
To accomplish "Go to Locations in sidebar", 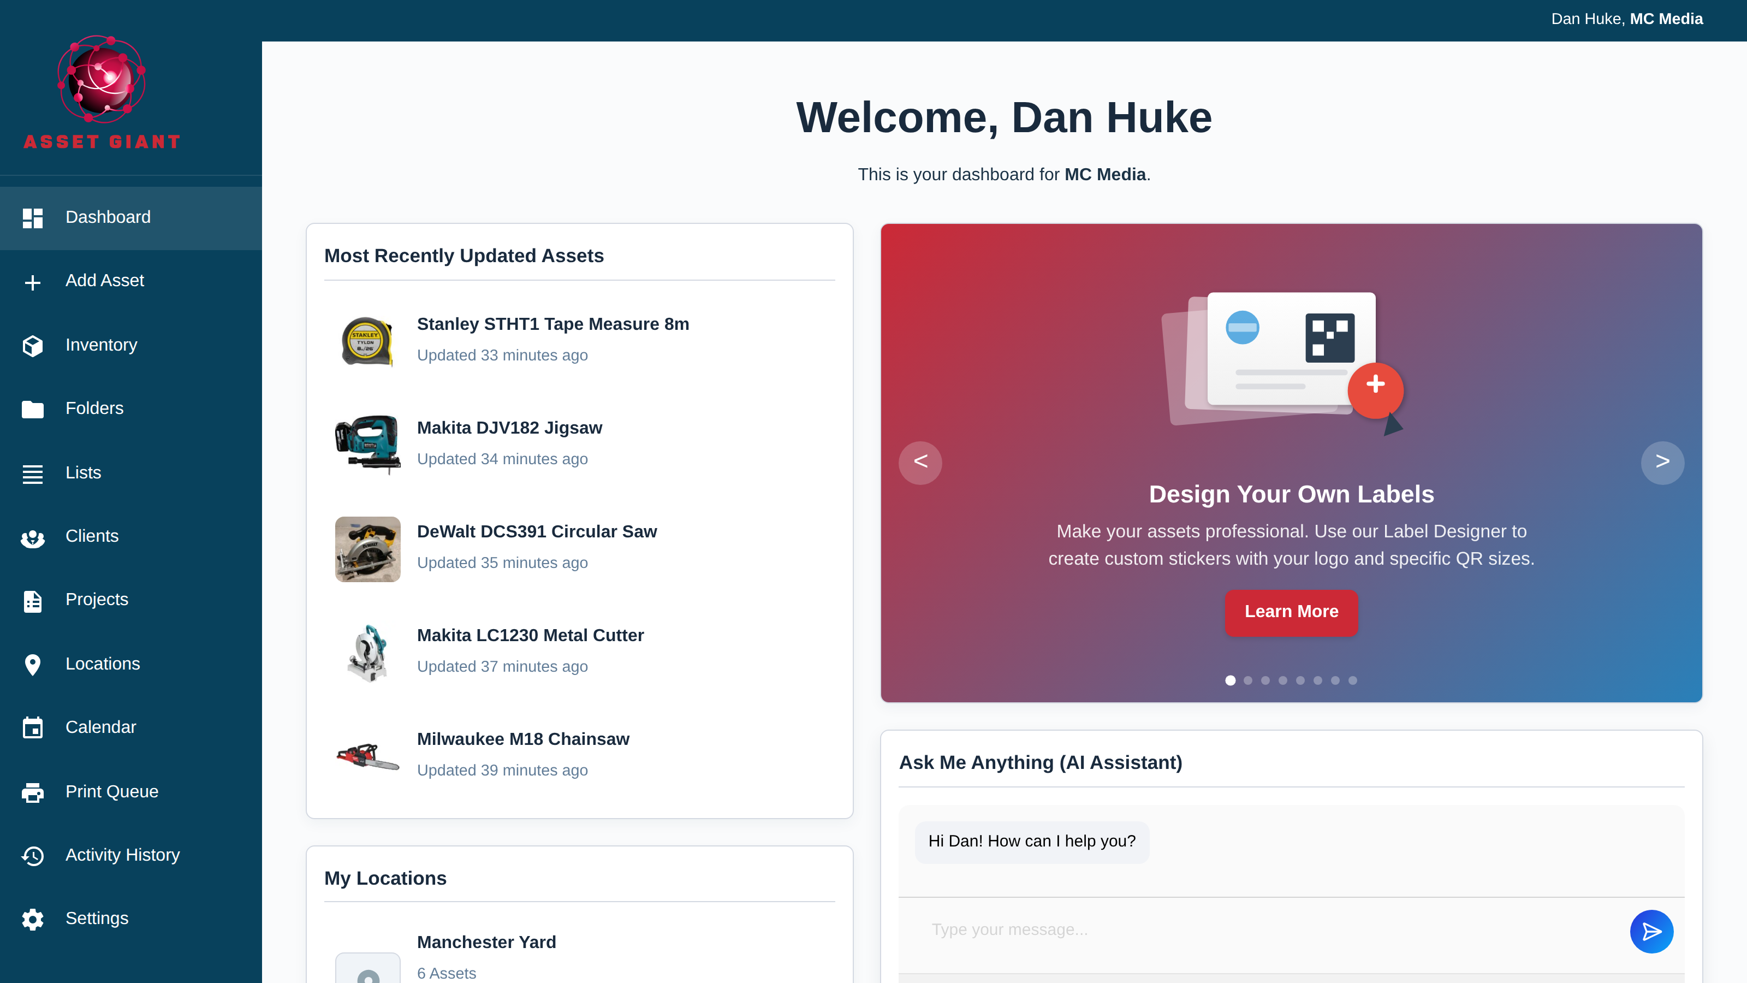I will tap(131, 664).
